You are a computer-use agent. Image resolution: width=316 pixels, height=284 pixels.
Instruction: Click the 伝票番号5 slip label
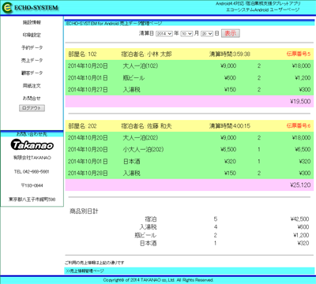[299, 54]
